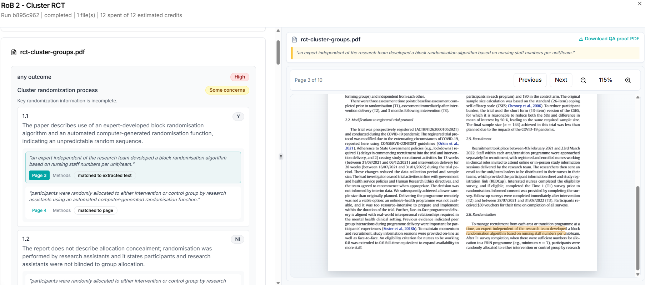Open Page 4 citation link
This screenshot has height=285, width=645.
[39, 210]
